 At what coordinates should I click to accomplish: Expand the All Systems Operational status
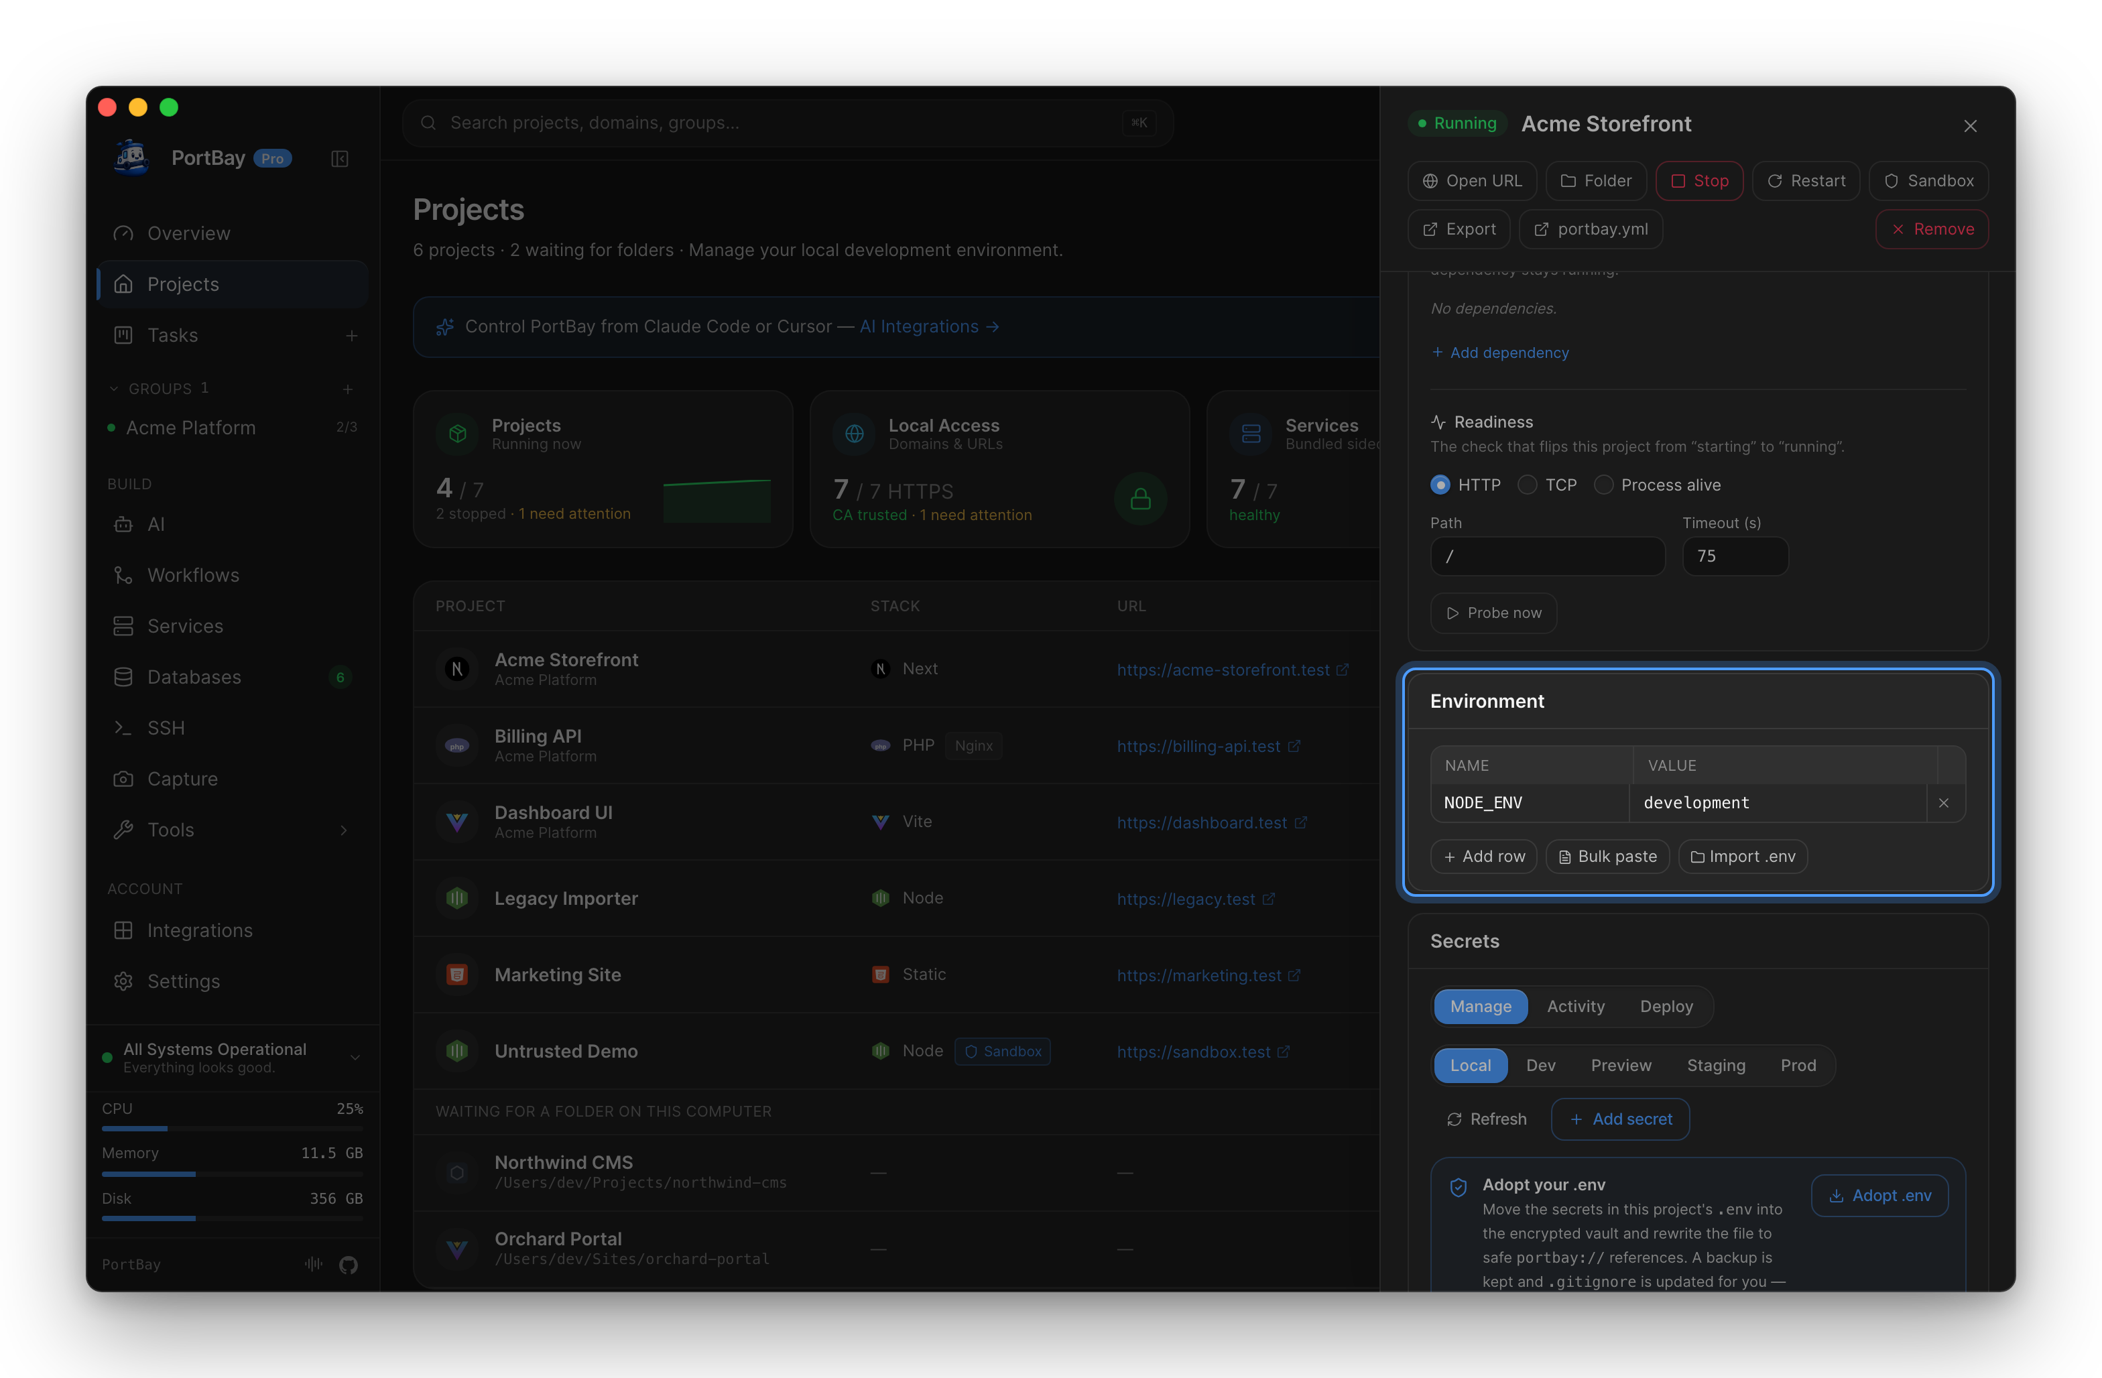pyautogui.click(x=355, y=1058)
